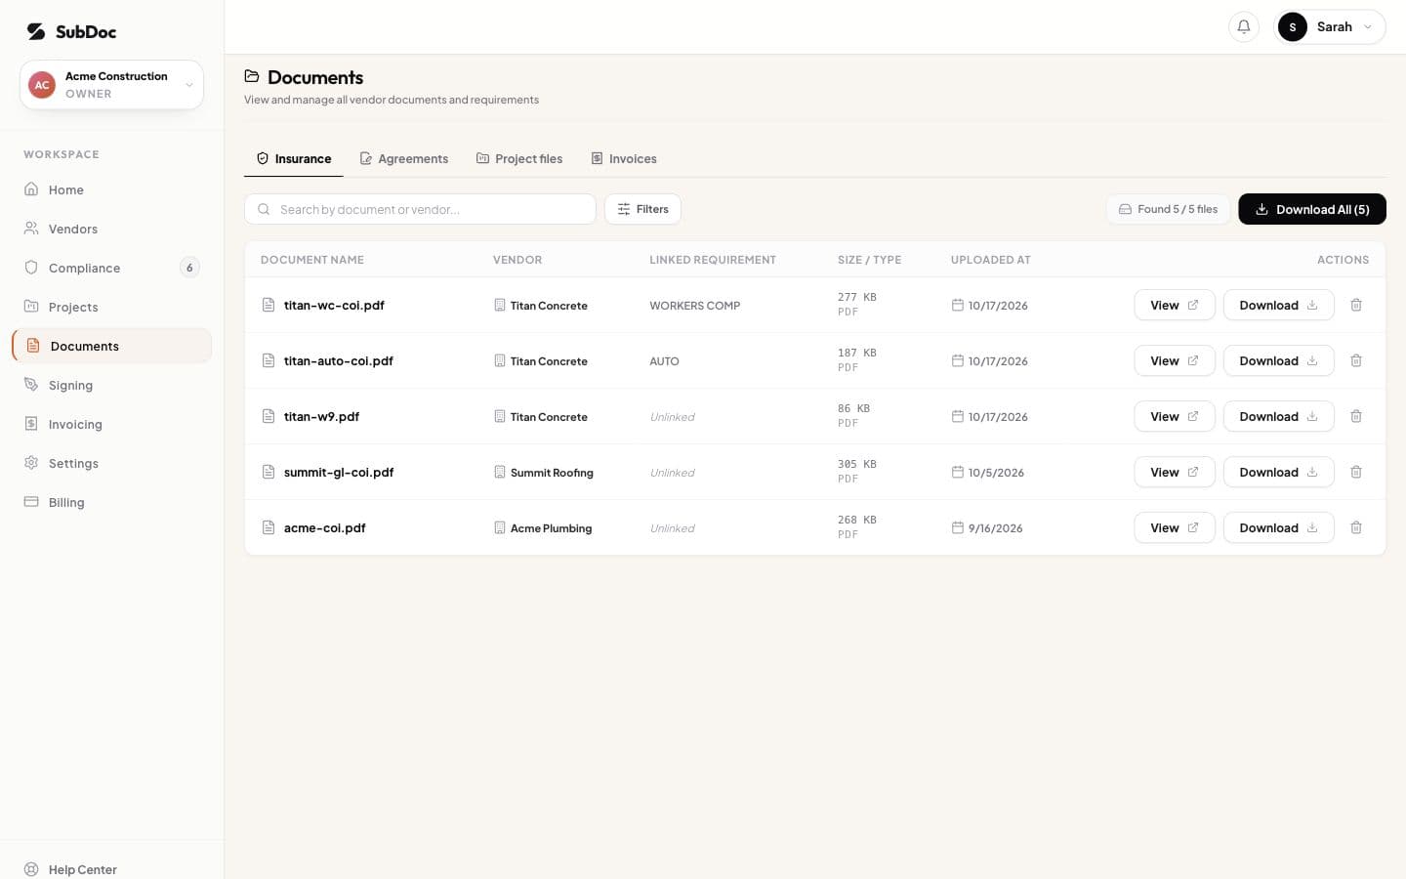Click the document search field
The width and height of the screenshot is (1406, 879).
(420, 209)
